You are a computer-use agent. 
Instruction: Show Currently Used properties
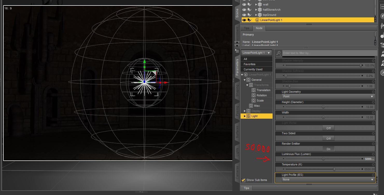pyautogui.click(x=257, y=69)
